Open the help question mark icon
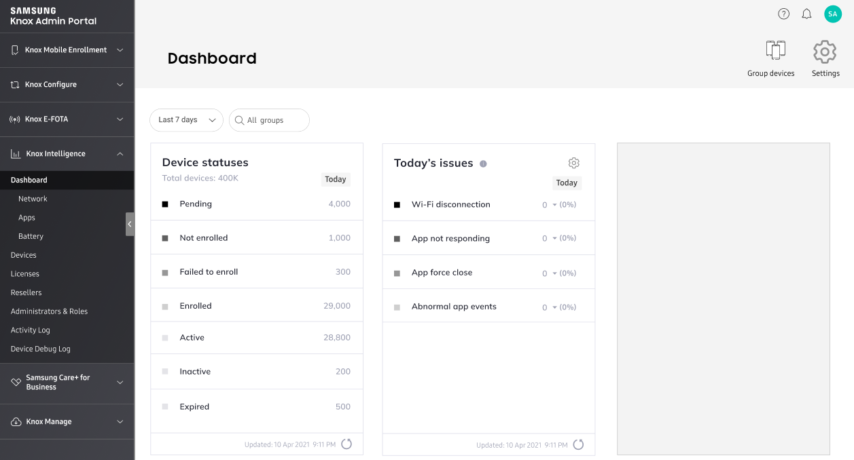The width and height of the screenshot is (854, 460). pyautogui.click(x=784, y=14)
